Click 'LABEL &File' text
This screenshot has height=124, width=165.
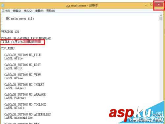pos(14,58)
